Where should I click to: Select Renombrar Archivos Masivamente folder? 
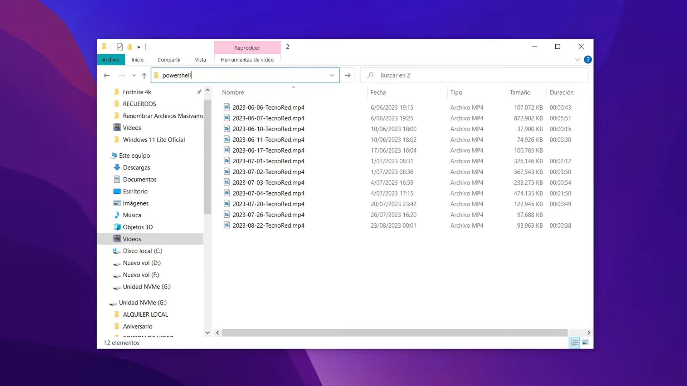click(x=163, y=116)
